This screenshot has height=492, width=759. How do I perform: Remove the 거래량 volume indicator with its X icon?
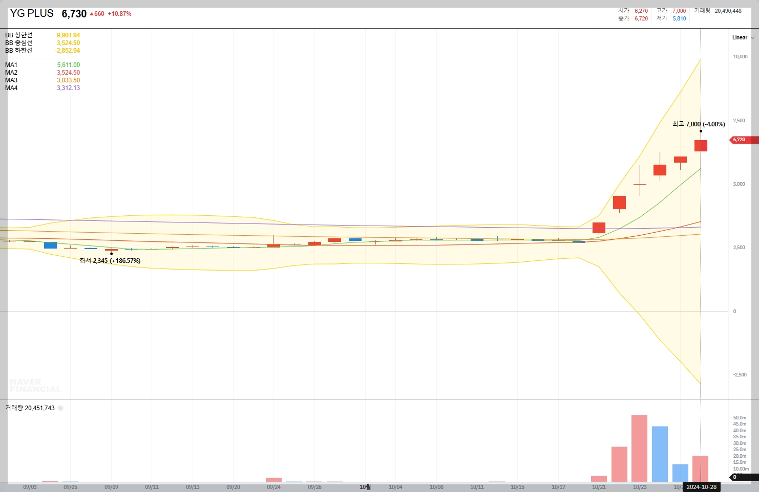click(x=60, y=408)
